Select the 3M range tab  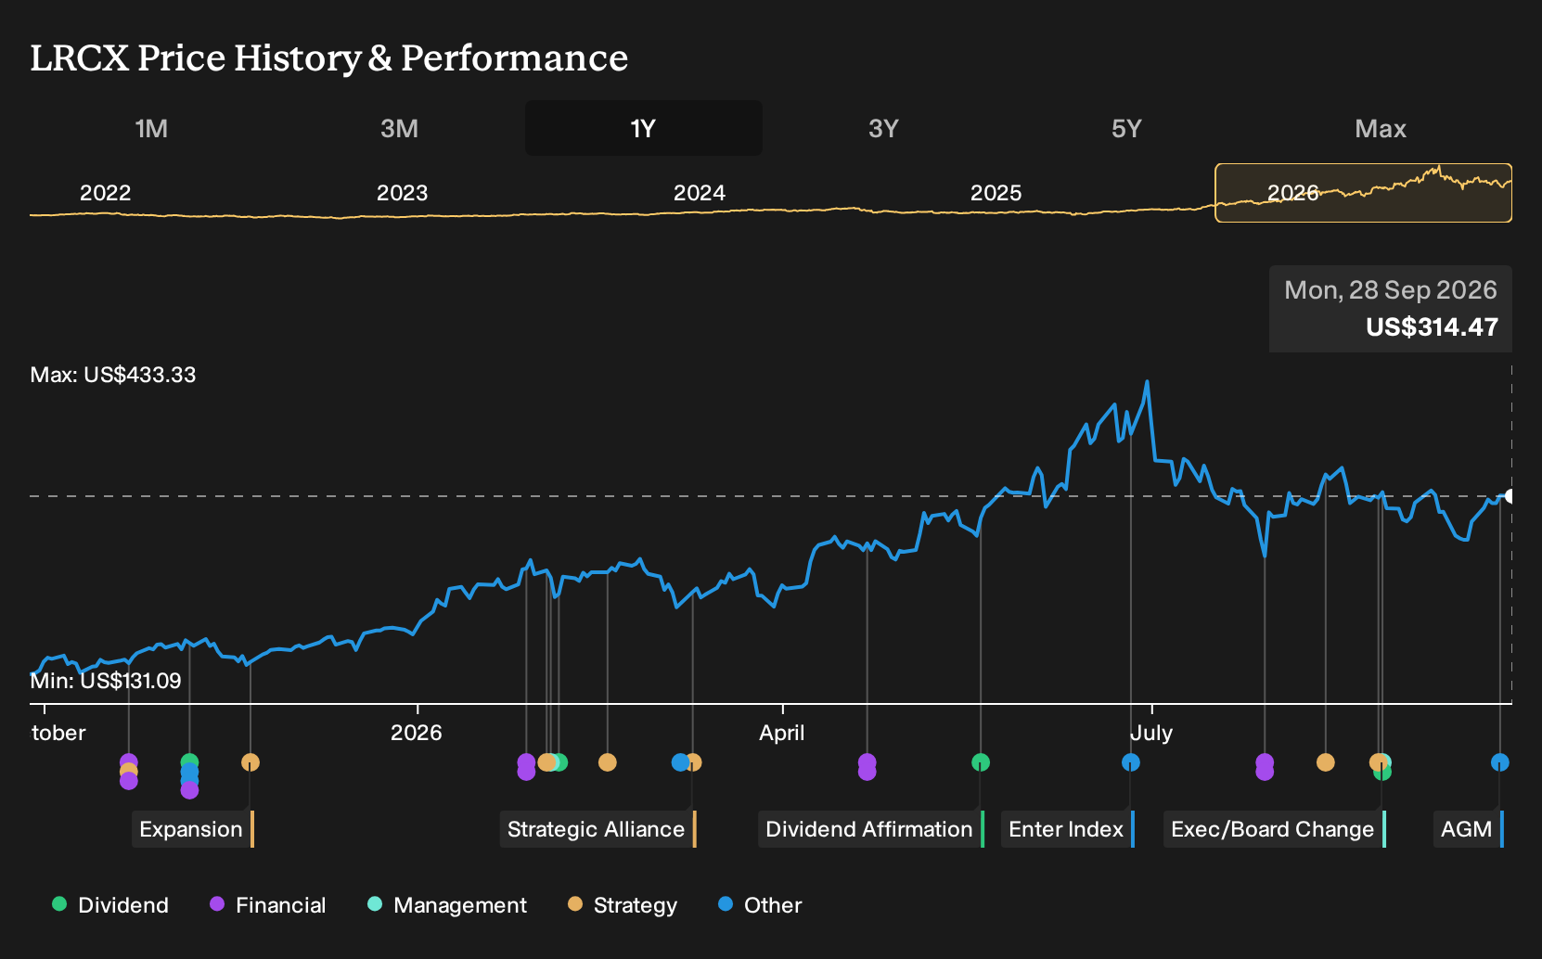[x=399, y=128]
